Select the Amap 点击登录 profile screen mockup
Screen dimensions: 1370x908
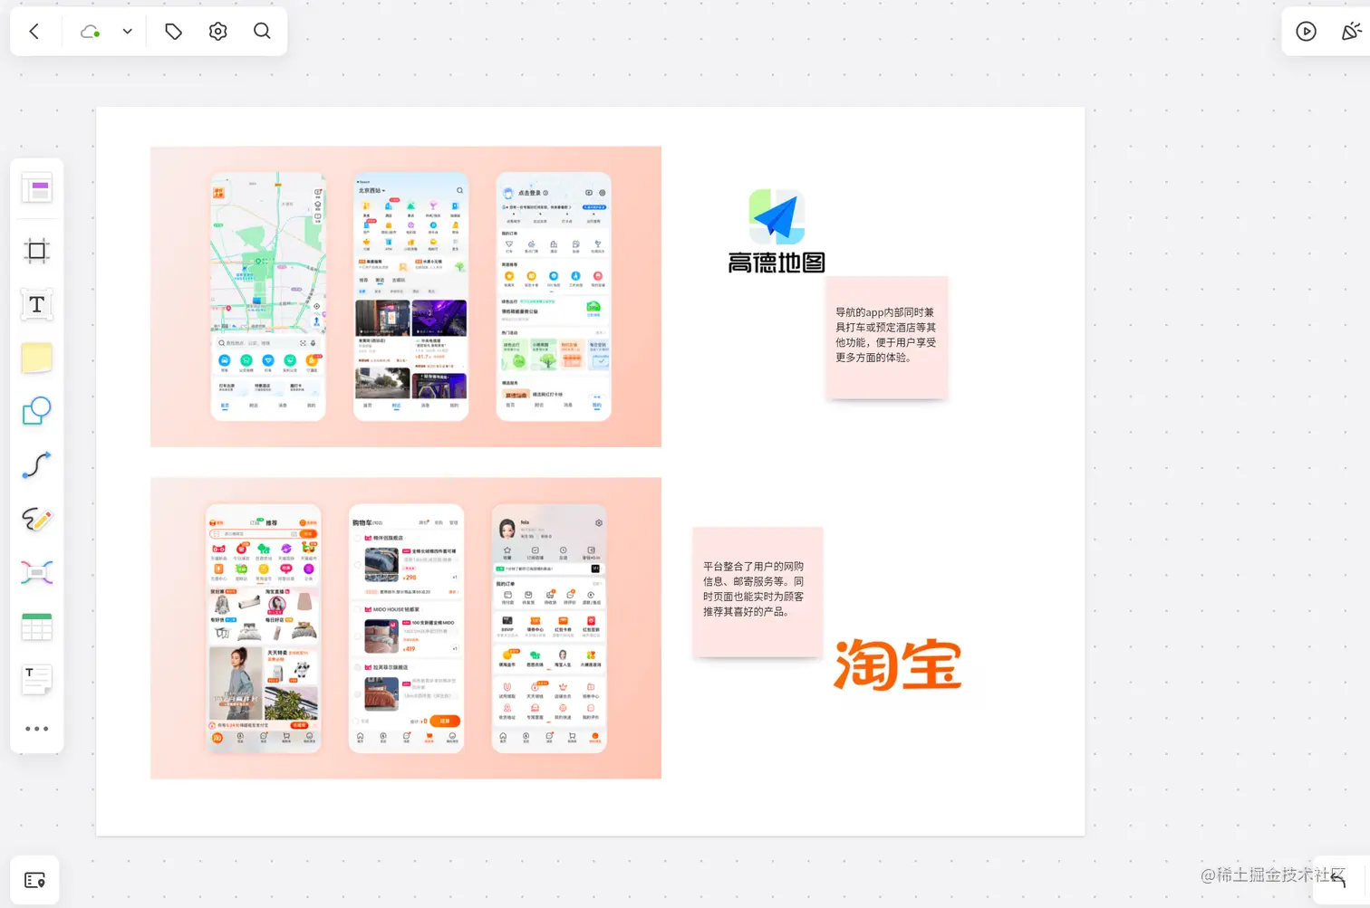(554, 296)
